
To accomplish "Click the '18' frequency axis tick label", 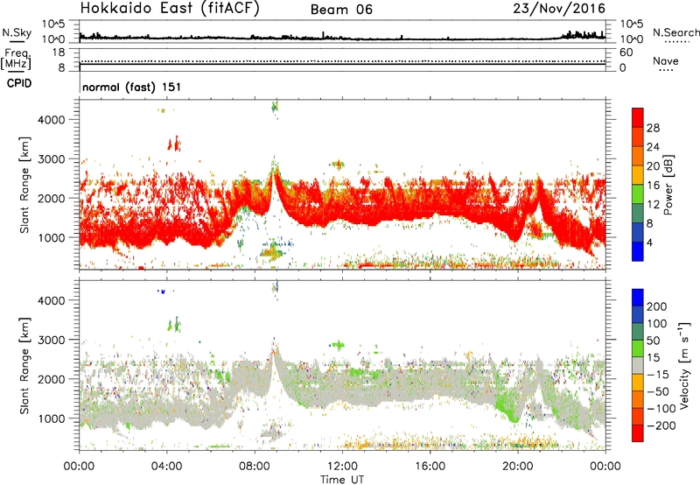I will (59, 53).
